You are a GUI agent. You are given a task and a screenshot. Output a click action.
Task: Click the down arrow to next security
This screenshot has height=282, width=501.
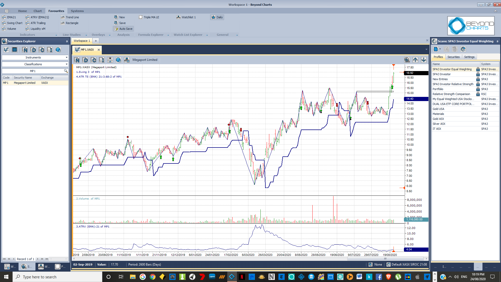coord(424,60)
